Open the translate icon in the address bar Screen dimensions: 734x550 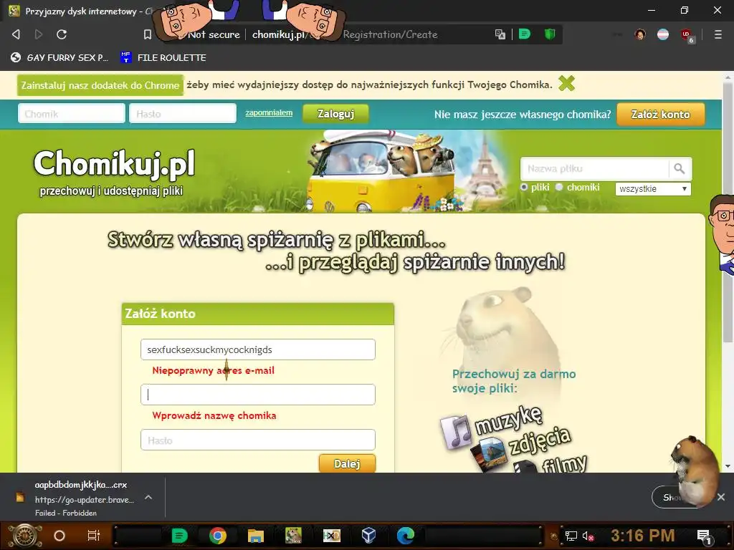point(500,34)
